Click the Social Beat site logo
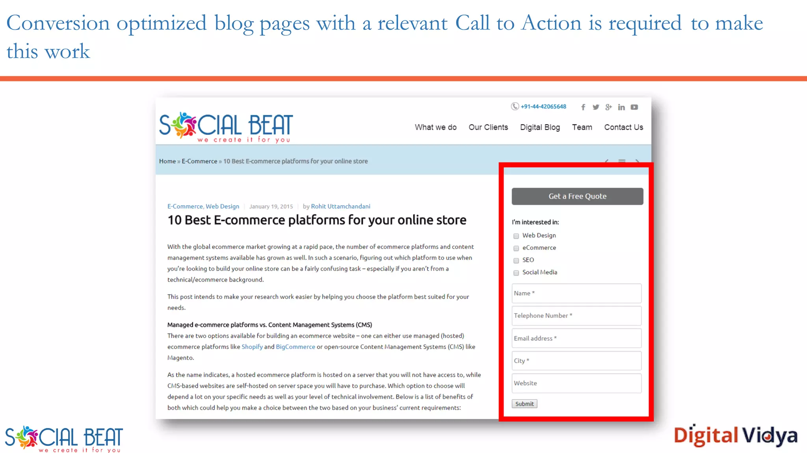This screenshot has width=807, height=453. [226, 127]
